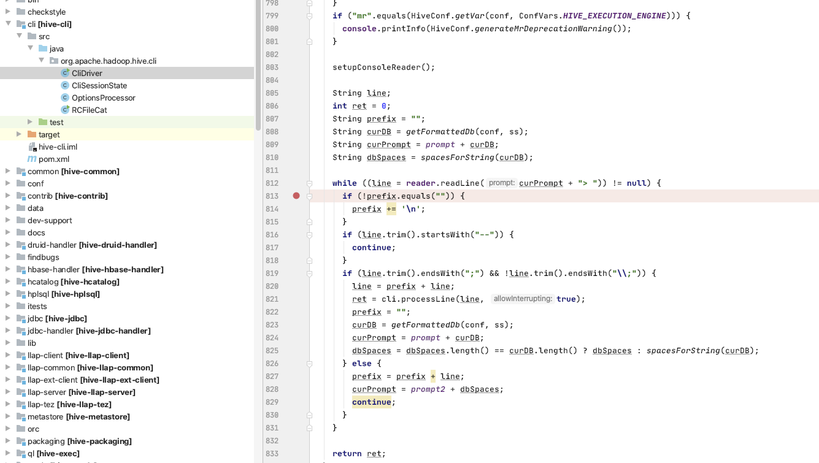
Task: Select the hplsql [hive-hplsql] tree item
Action: [62, 294]
